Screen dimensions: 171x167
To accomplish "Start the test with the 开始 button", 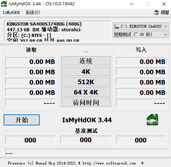I will pos(22,120).
